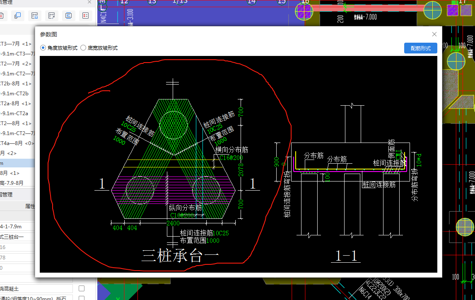475x300 pixels.
Task: Click the pencil extract icon in left toolbar
Action: [51, 15]
